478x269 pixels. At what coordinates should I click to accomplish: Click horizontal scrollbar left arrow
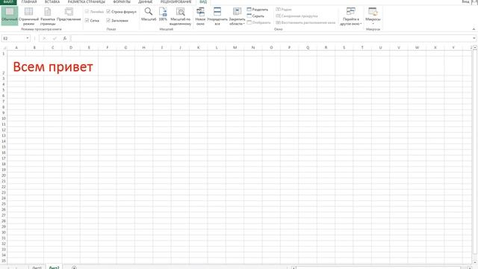coord(294,268)
